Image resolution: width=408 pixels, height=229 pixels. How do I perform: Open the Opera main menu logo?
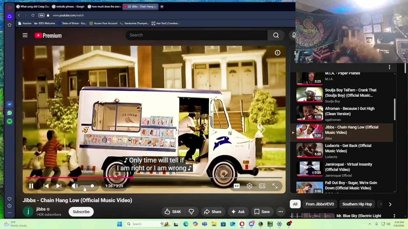10,8
